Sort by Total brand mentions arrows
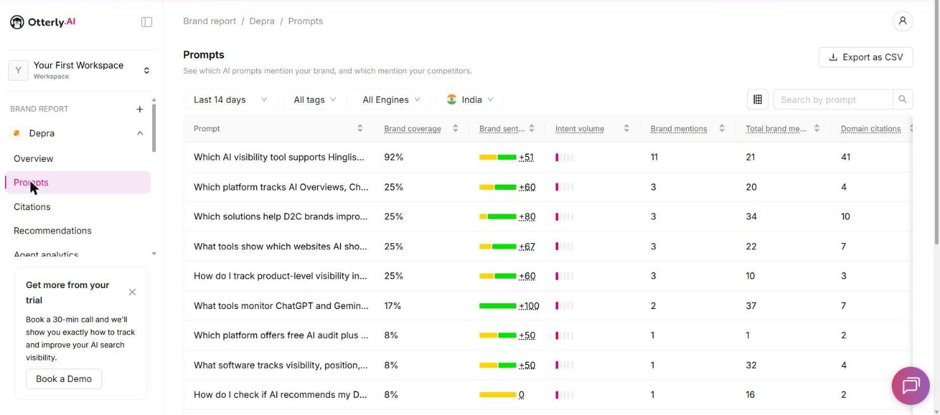Screen dimensions: 940x415 (x=817, y=128)
